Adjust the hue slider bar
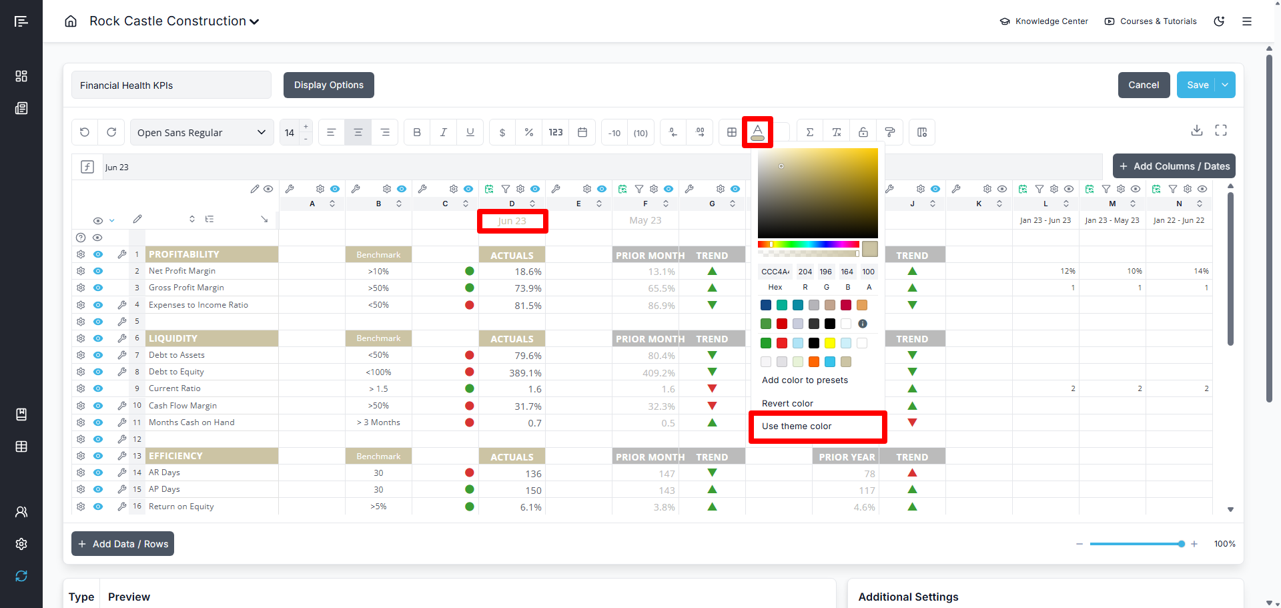 809,244
